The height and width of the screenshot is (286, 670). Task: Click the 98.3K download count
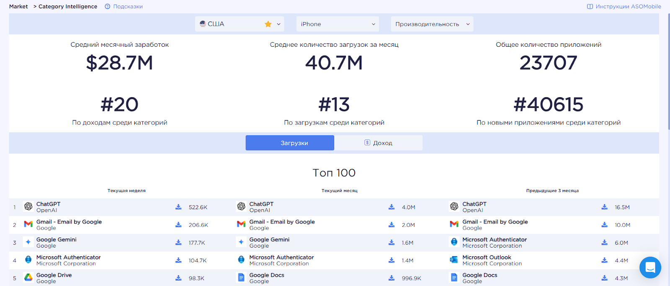coord(196,278)
